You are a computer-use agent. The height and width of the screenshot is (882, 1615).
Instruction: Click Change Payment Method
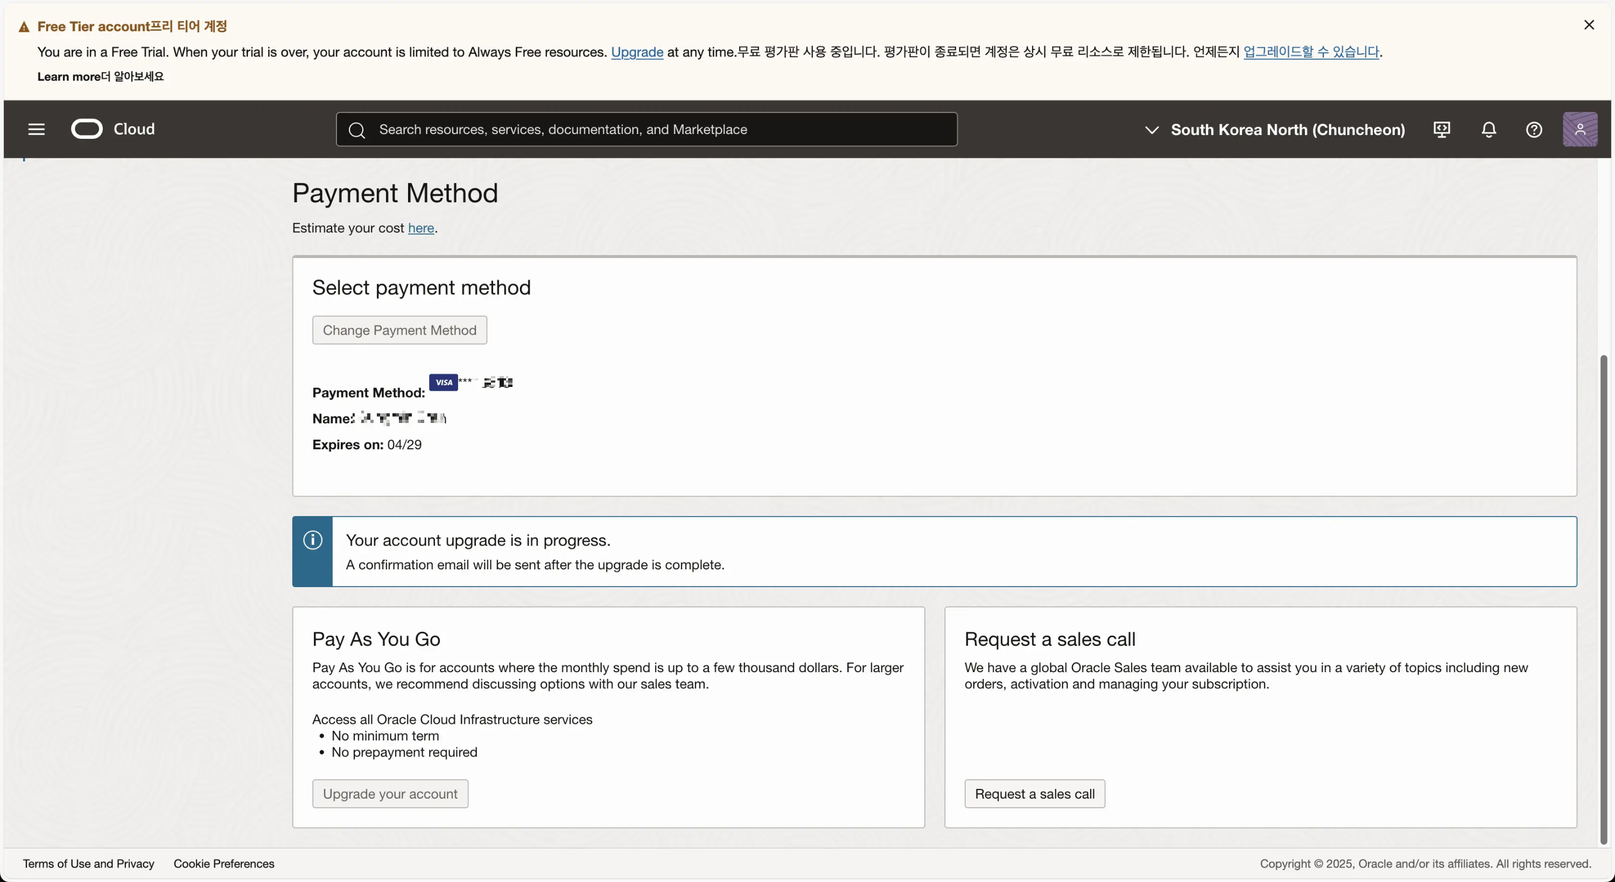pos(399,330)
